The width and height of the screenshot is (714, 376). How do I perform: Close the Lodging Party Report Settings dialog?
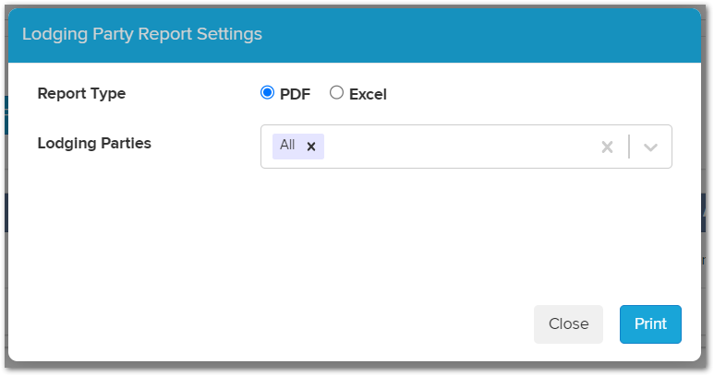coord(568,324)
